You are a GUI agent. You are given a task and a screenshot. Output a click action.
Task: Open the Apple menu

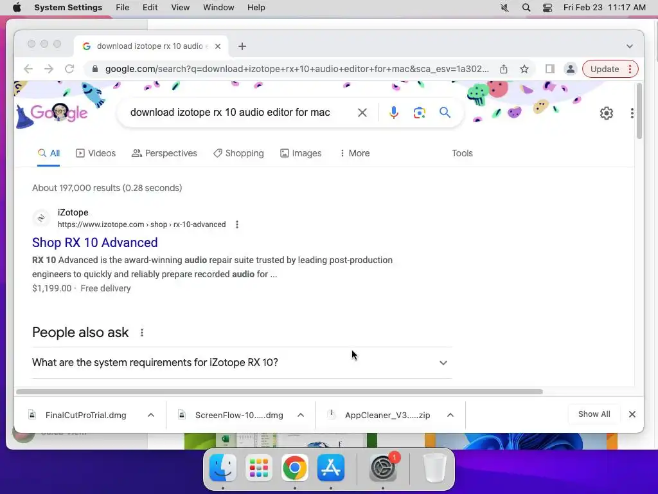(x=17, y=8)
